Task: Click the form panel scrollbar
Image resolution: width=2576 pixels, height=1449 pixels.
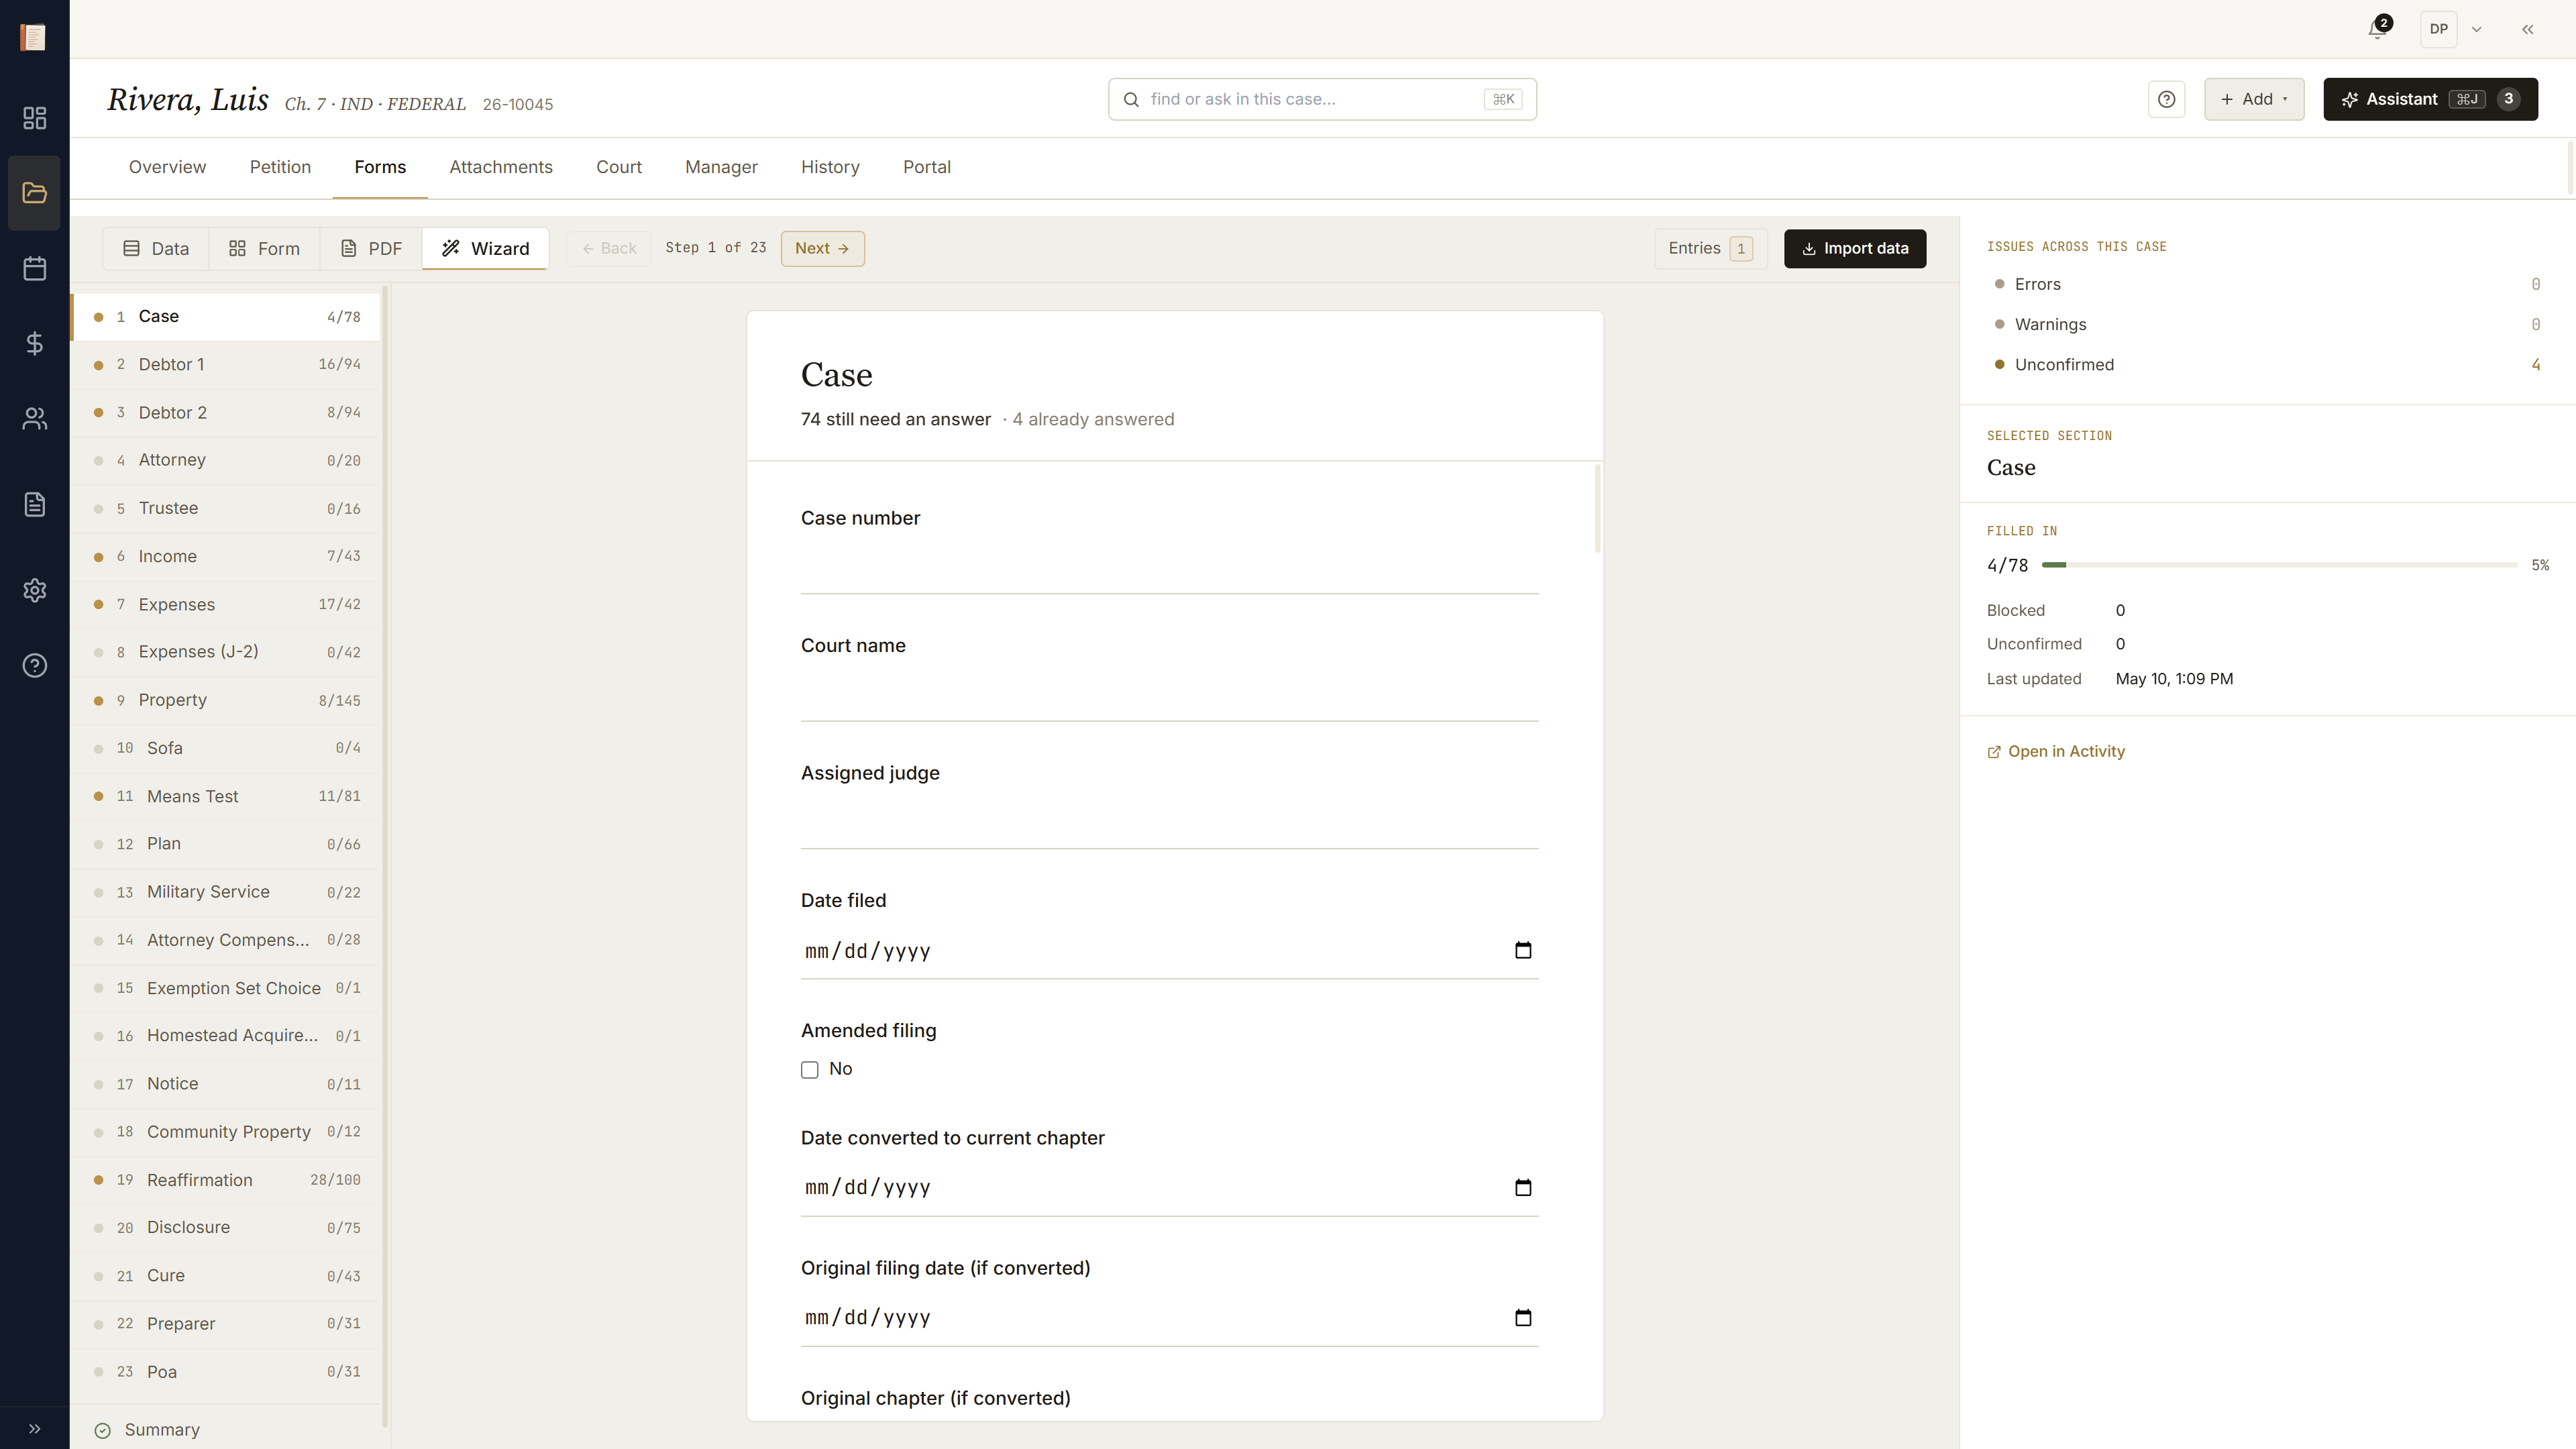Action: (x=1597, y=508)
